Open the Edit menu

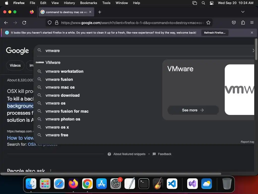point(43,3)
